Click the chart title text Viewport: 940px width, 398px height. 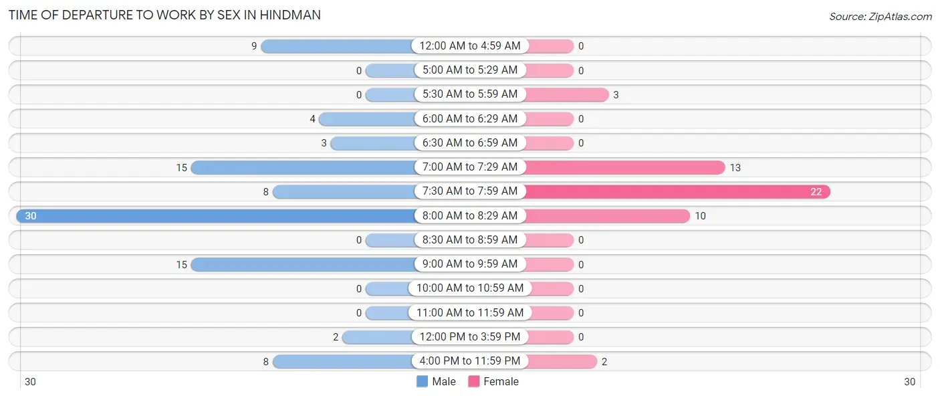[164, 15]
